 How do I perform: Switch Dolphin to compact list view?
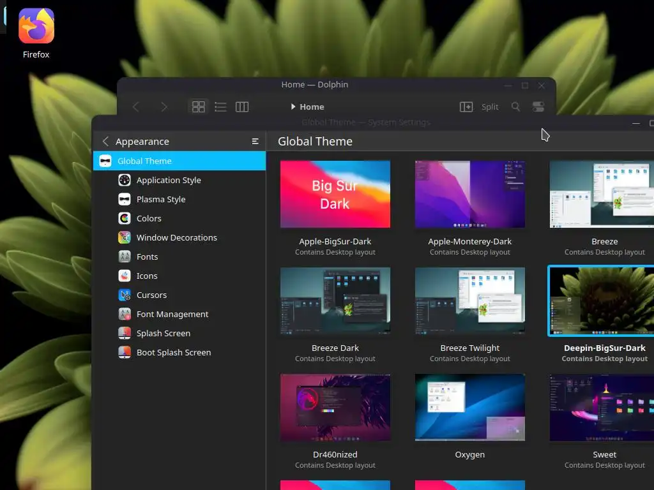click(x=220, y=107)
